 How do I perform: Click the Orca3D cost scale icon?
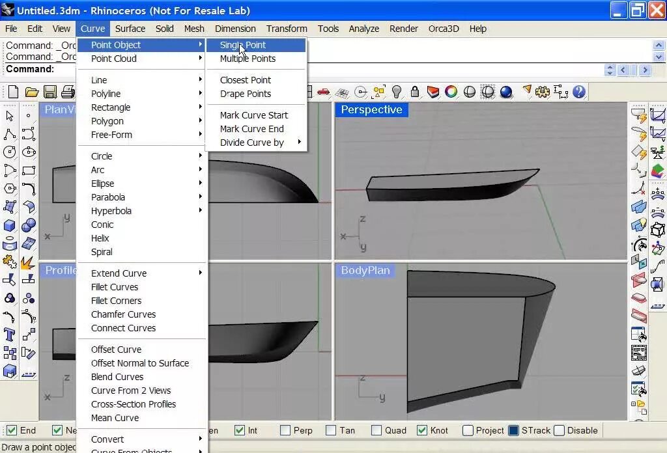pos(658,152)
